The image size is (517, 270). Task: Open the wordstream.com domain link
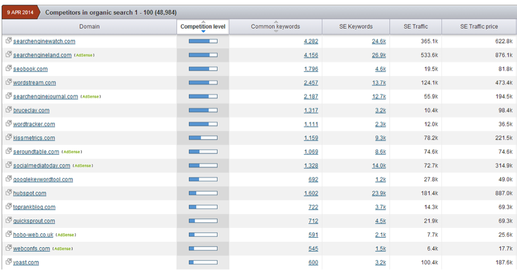click(x=35, y=83)
